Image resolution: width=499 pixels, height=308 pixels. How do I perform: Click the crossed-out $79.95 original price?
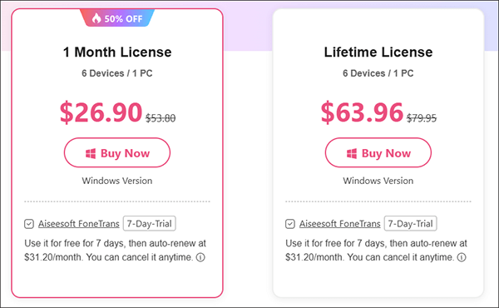(x=422, y=118)
